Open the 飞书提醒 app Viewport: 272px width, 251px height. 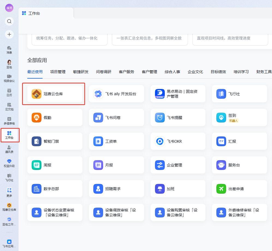pos(178,118)
